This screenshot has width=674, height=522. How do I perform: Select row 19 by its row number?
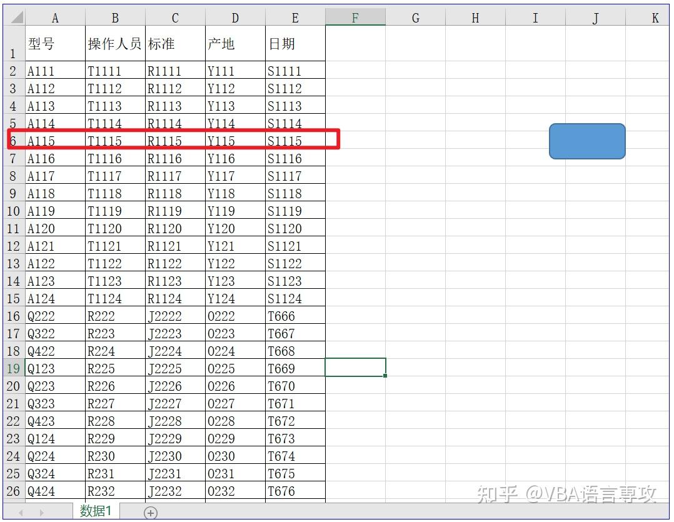tap(13, 368)
